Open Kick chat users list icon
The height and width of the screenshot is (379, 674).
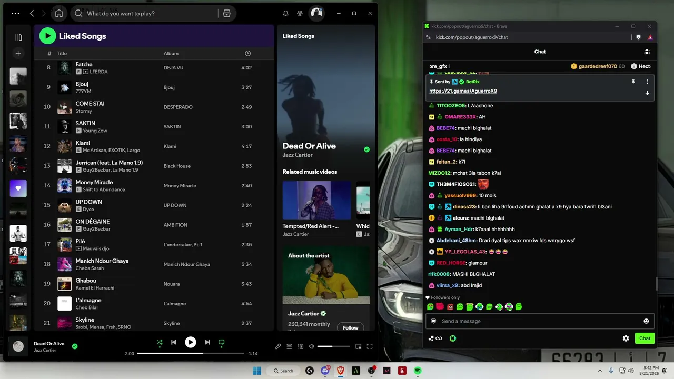(x=647, y=52)
